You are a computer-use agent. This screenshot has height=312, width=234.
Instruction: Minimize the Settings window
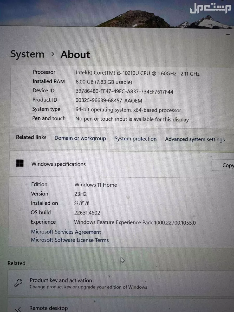pos(228,34)
